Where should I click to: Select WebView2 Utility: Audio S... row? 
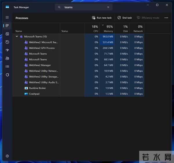79,82
